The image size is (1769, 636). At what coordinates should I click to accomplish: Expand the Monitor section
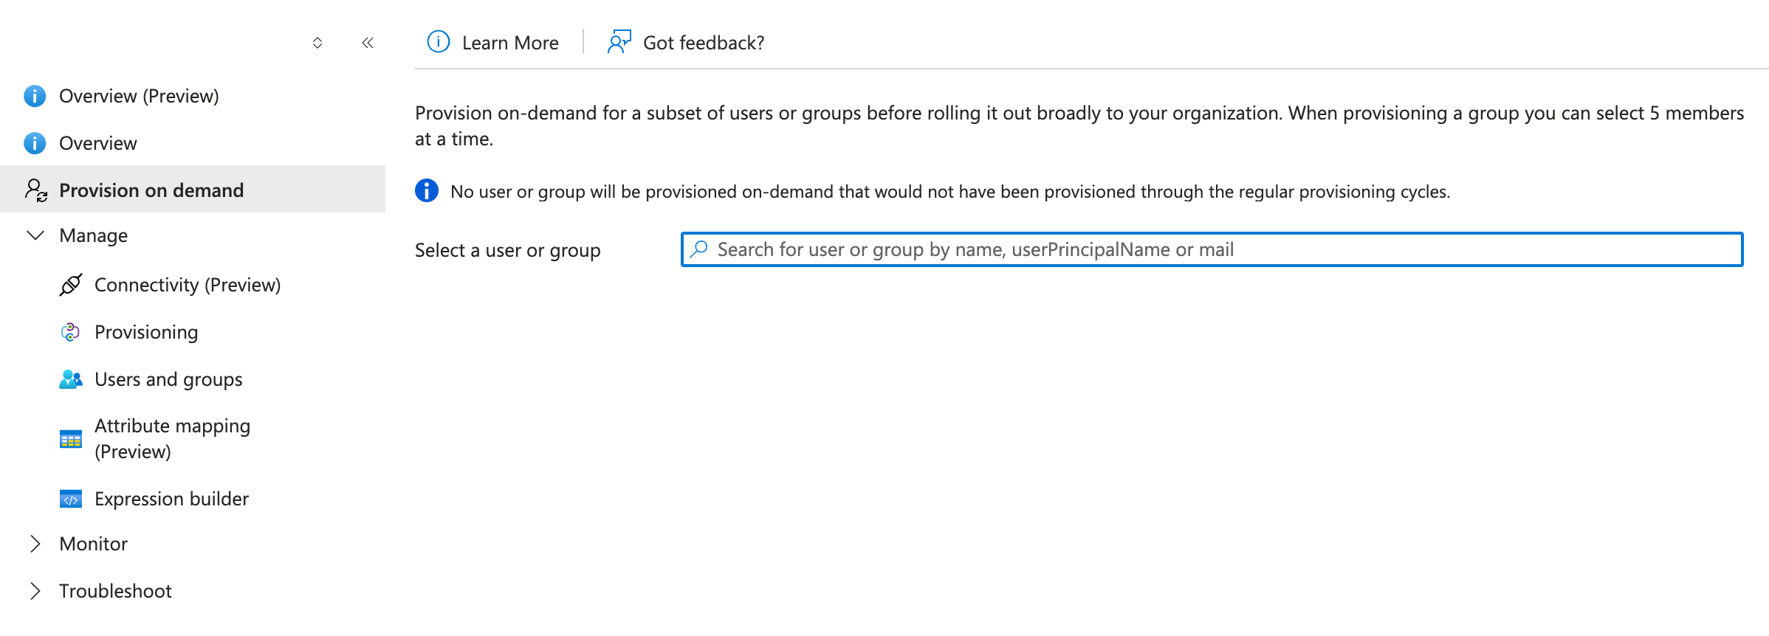[35, 544]
